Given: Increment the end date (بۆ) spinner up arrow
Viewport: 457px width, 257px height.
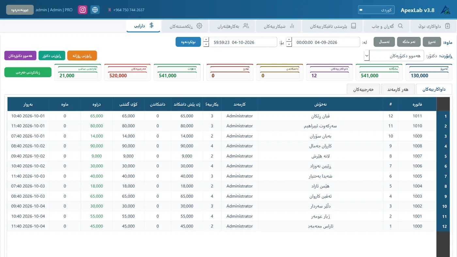Looking at the screenshot, I should [206, 40].
